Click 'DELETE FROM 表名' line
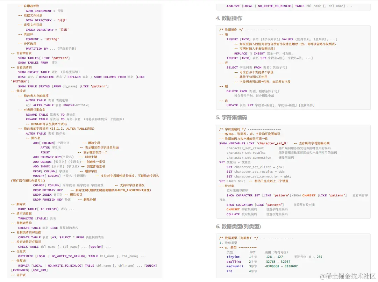 (x=253, y=91)
